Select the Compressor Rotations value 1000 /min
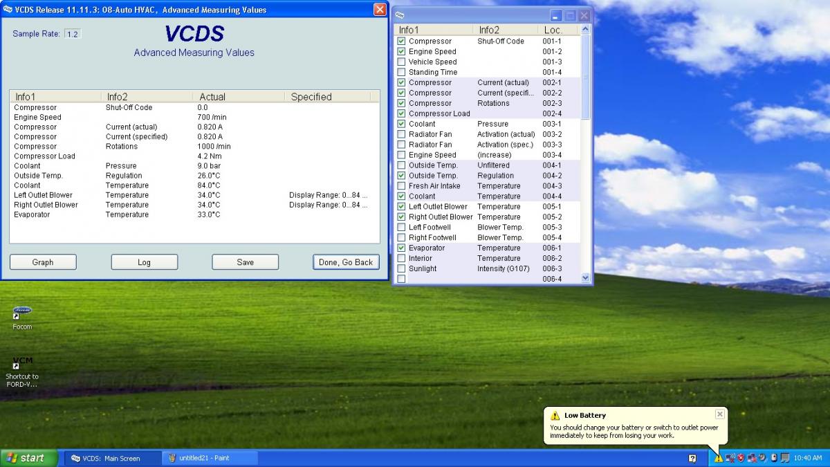 pos(214,147)
